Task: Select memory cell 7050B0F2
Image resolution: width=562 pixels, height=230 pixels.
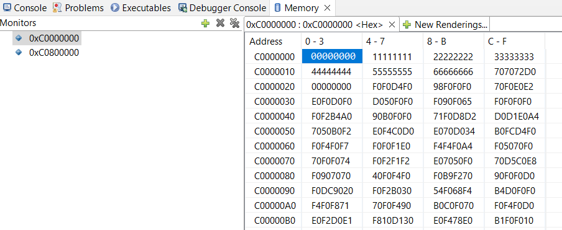Action: coord(331,131)
